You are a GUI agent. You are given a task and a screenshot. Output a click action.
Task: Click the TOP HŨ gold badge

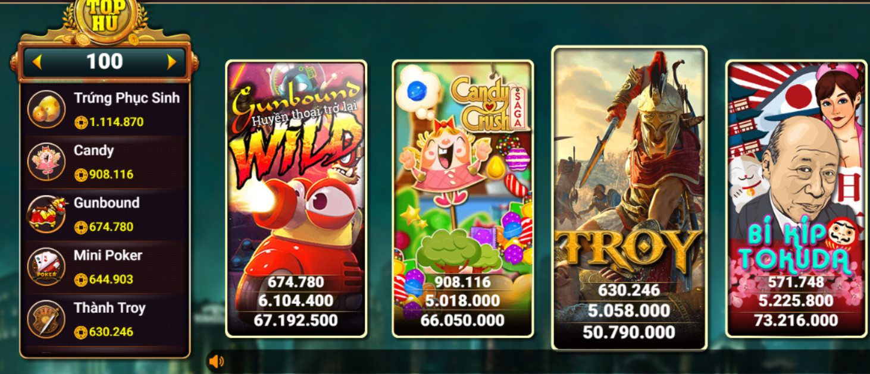tap(105, 18)
